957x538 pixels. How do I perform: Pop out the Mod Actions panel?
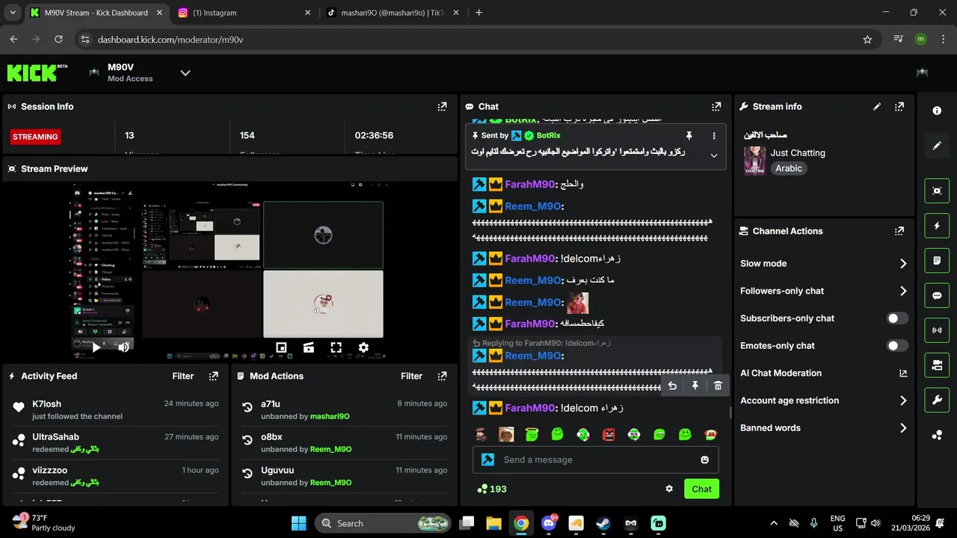[443, 376]
